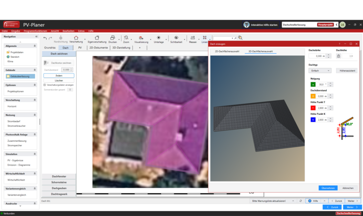
Task: Collapse the Gebäude section
Action: (x=35, y=70)
